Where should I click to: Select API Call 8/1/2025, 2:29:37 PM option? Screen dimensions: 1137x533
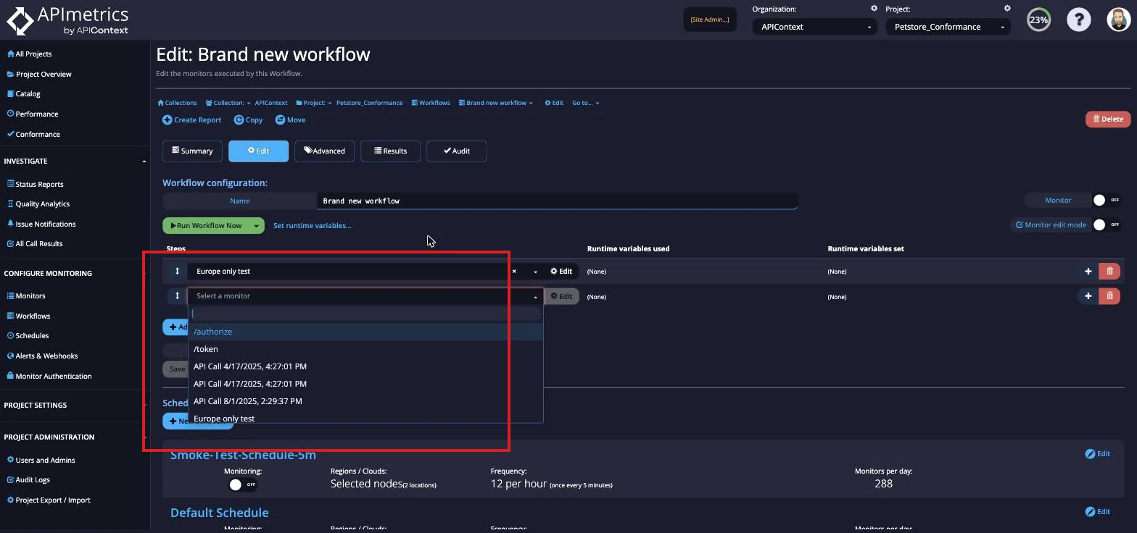(x=365, y=401)
